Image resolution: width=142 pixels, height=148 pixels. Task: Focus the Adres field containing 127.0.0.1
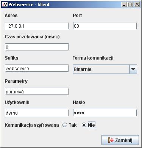coord(37,26)
